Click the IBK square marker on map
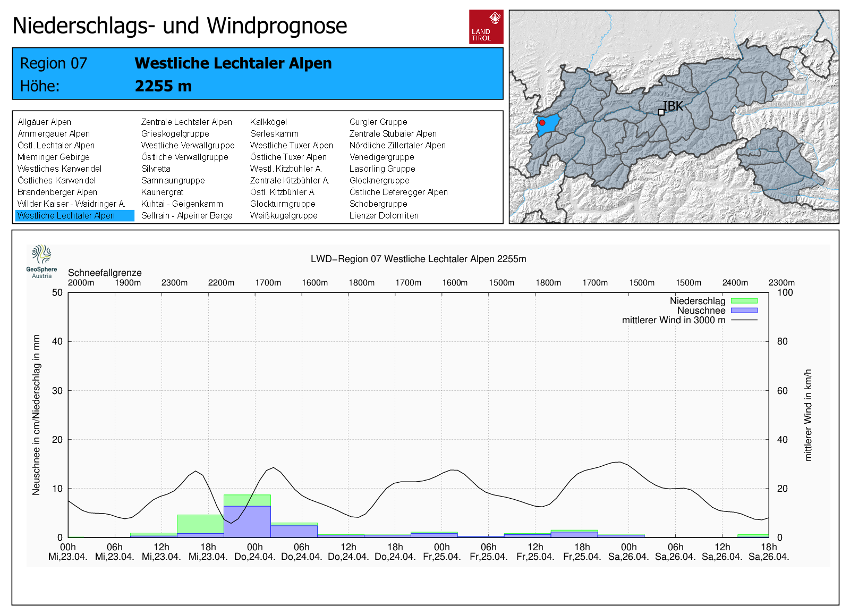The width and height of the screenshot is (850, 613). (x=661, y=112)
